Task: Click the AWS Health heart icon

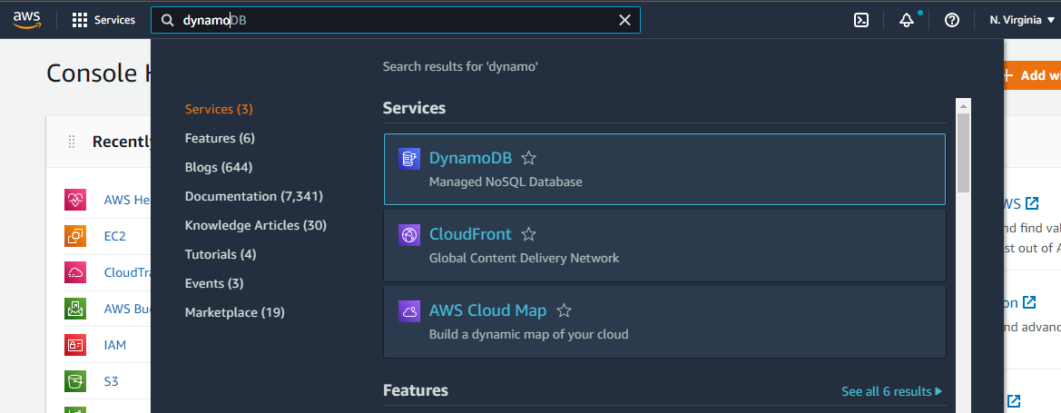Action: pos(75,200)
